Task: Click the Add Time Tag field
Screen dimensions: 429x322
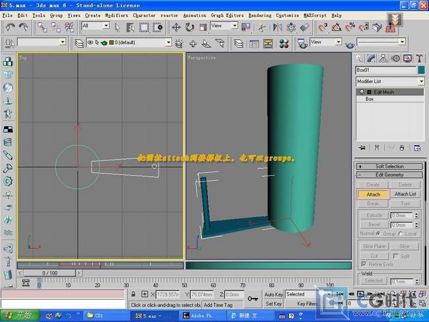Action: click(x=222, y=305)
